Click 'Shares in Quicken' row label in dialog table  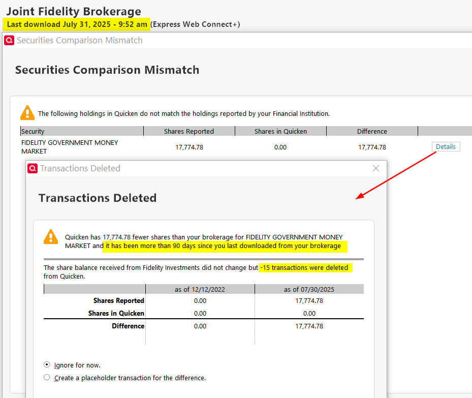click(116, 313)
